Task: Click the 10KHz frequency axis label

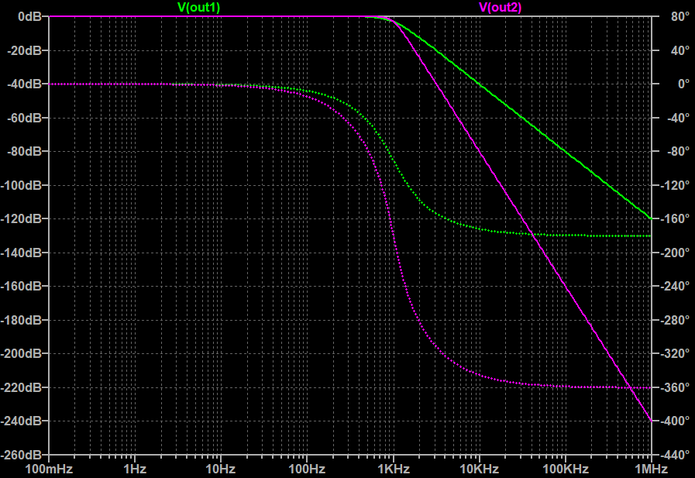Action: coord(479,469)
